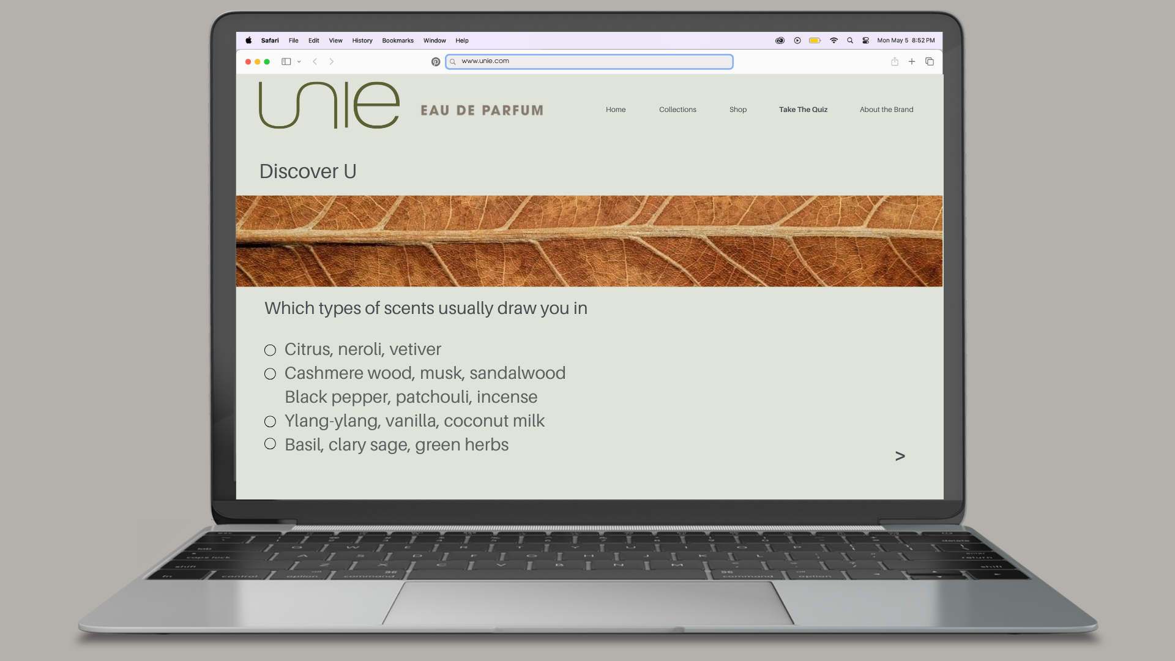
Task: Click the Share toolbar icon
Action: pos(895,61)
